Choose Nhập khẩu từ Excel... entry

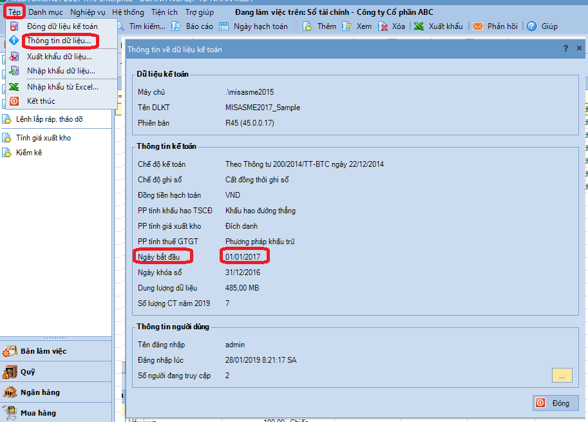(62, 87)
